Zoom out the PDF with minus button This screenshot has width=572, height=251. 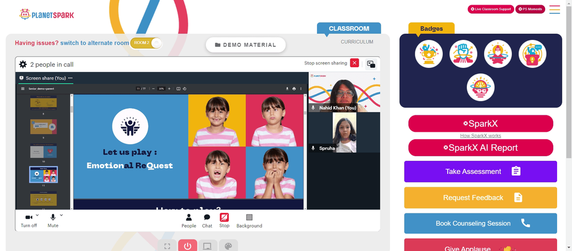[153, 89]
